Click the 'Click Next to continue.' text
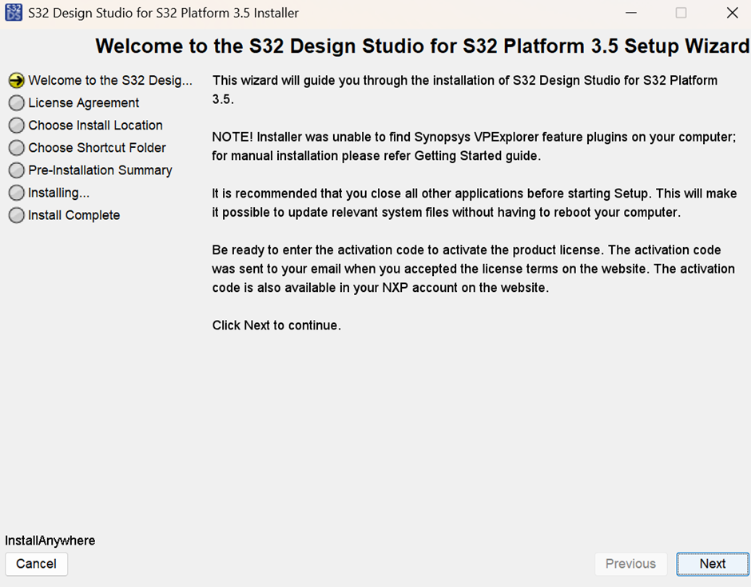Image resolution: width=751 pixels, height=587 pixels. pyautogui.click(x=276, y=325)
